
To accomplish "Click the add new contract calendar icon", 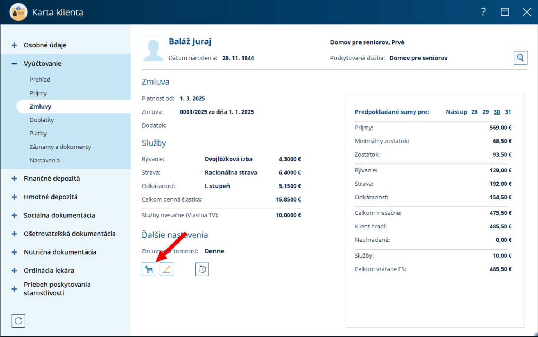I will coord(148,269).
